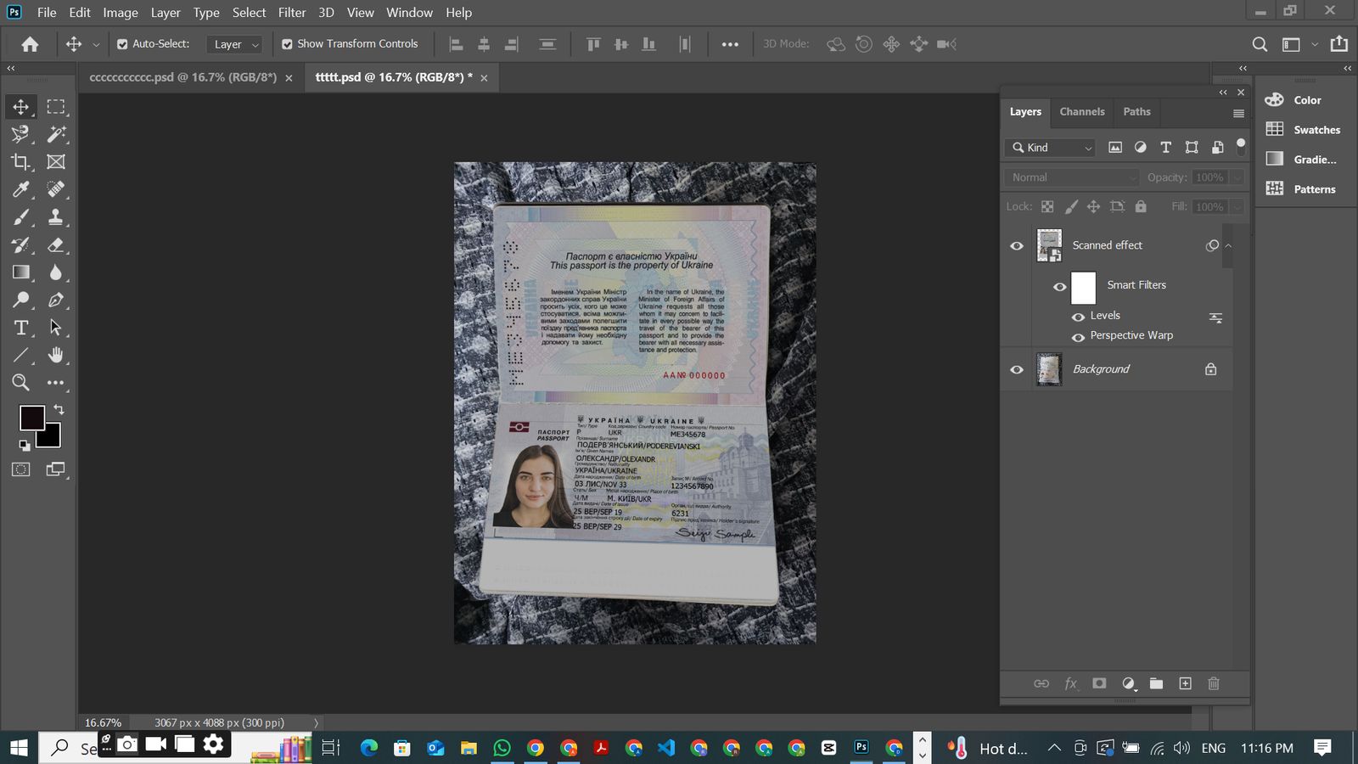Open the Filter menu
1358x764 pixels.
point(292,13)
